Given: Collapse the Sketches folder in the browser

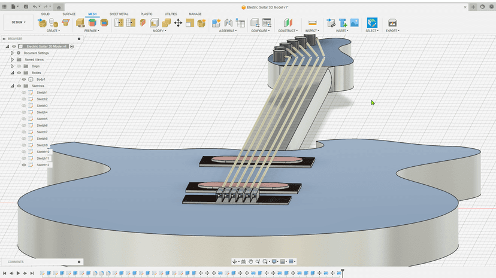Looking at the screenshot, I should coord(12,86).
